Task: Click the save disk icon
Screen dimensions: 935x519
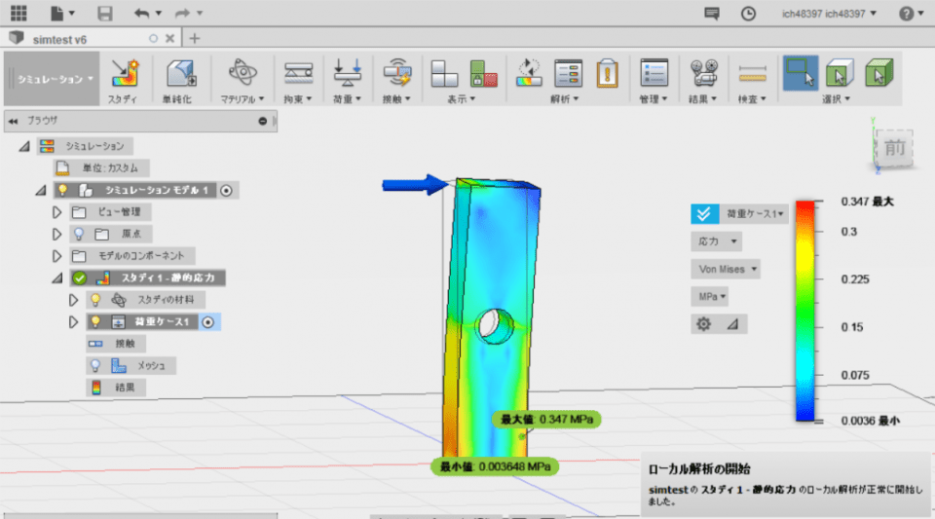Action: coord(105,14)
